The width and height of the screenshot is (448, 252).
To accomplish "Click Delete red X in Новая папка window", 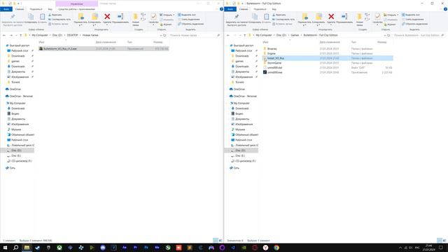I will click(x=107, y=17).
